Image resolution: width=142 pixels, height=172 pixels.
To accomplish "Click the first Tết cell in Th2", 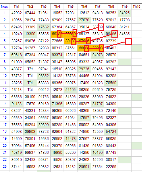I will pyautogui.click(x=30, y=69).
